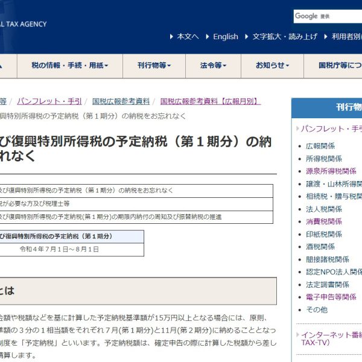Click 刊行物 sidebar header
The image size is (362, 362).
click(326, 107)
